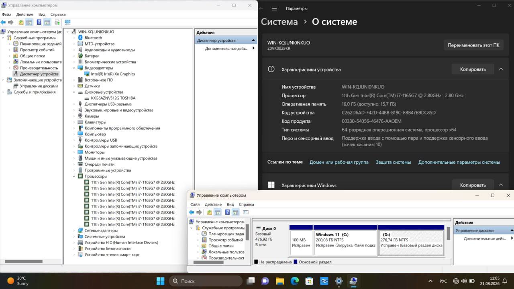Click the Камеры camera category icon

click(80, 116)
